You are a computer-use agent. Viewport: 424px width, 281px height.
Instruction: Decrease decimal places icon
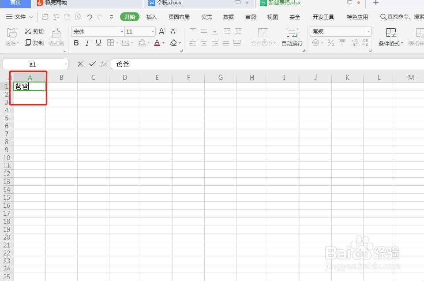(365, 43)
